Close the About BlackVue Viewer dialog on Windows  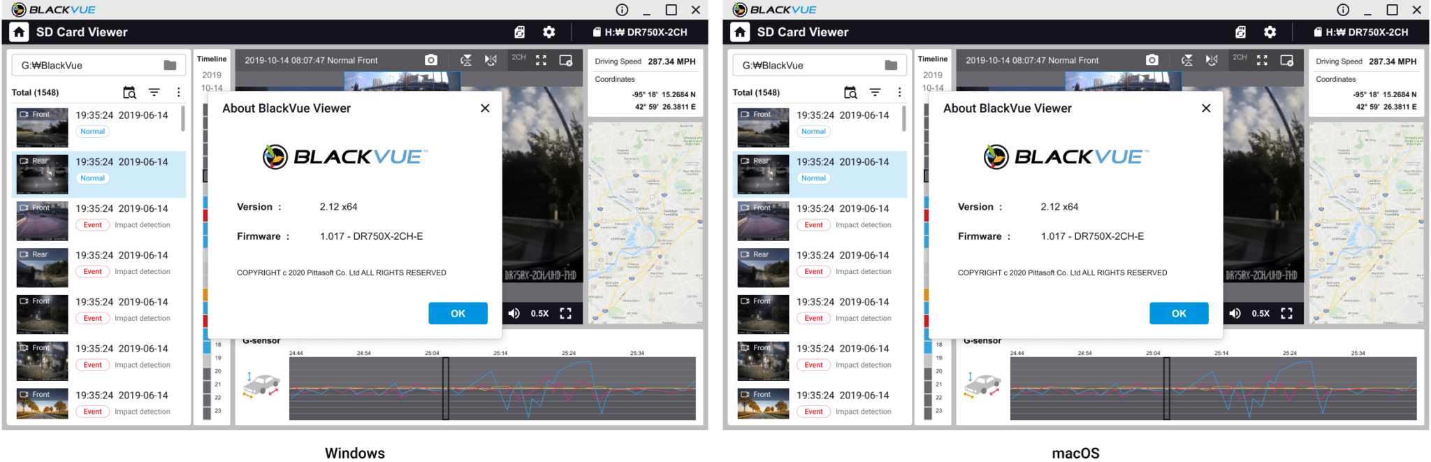click(485, 108)
